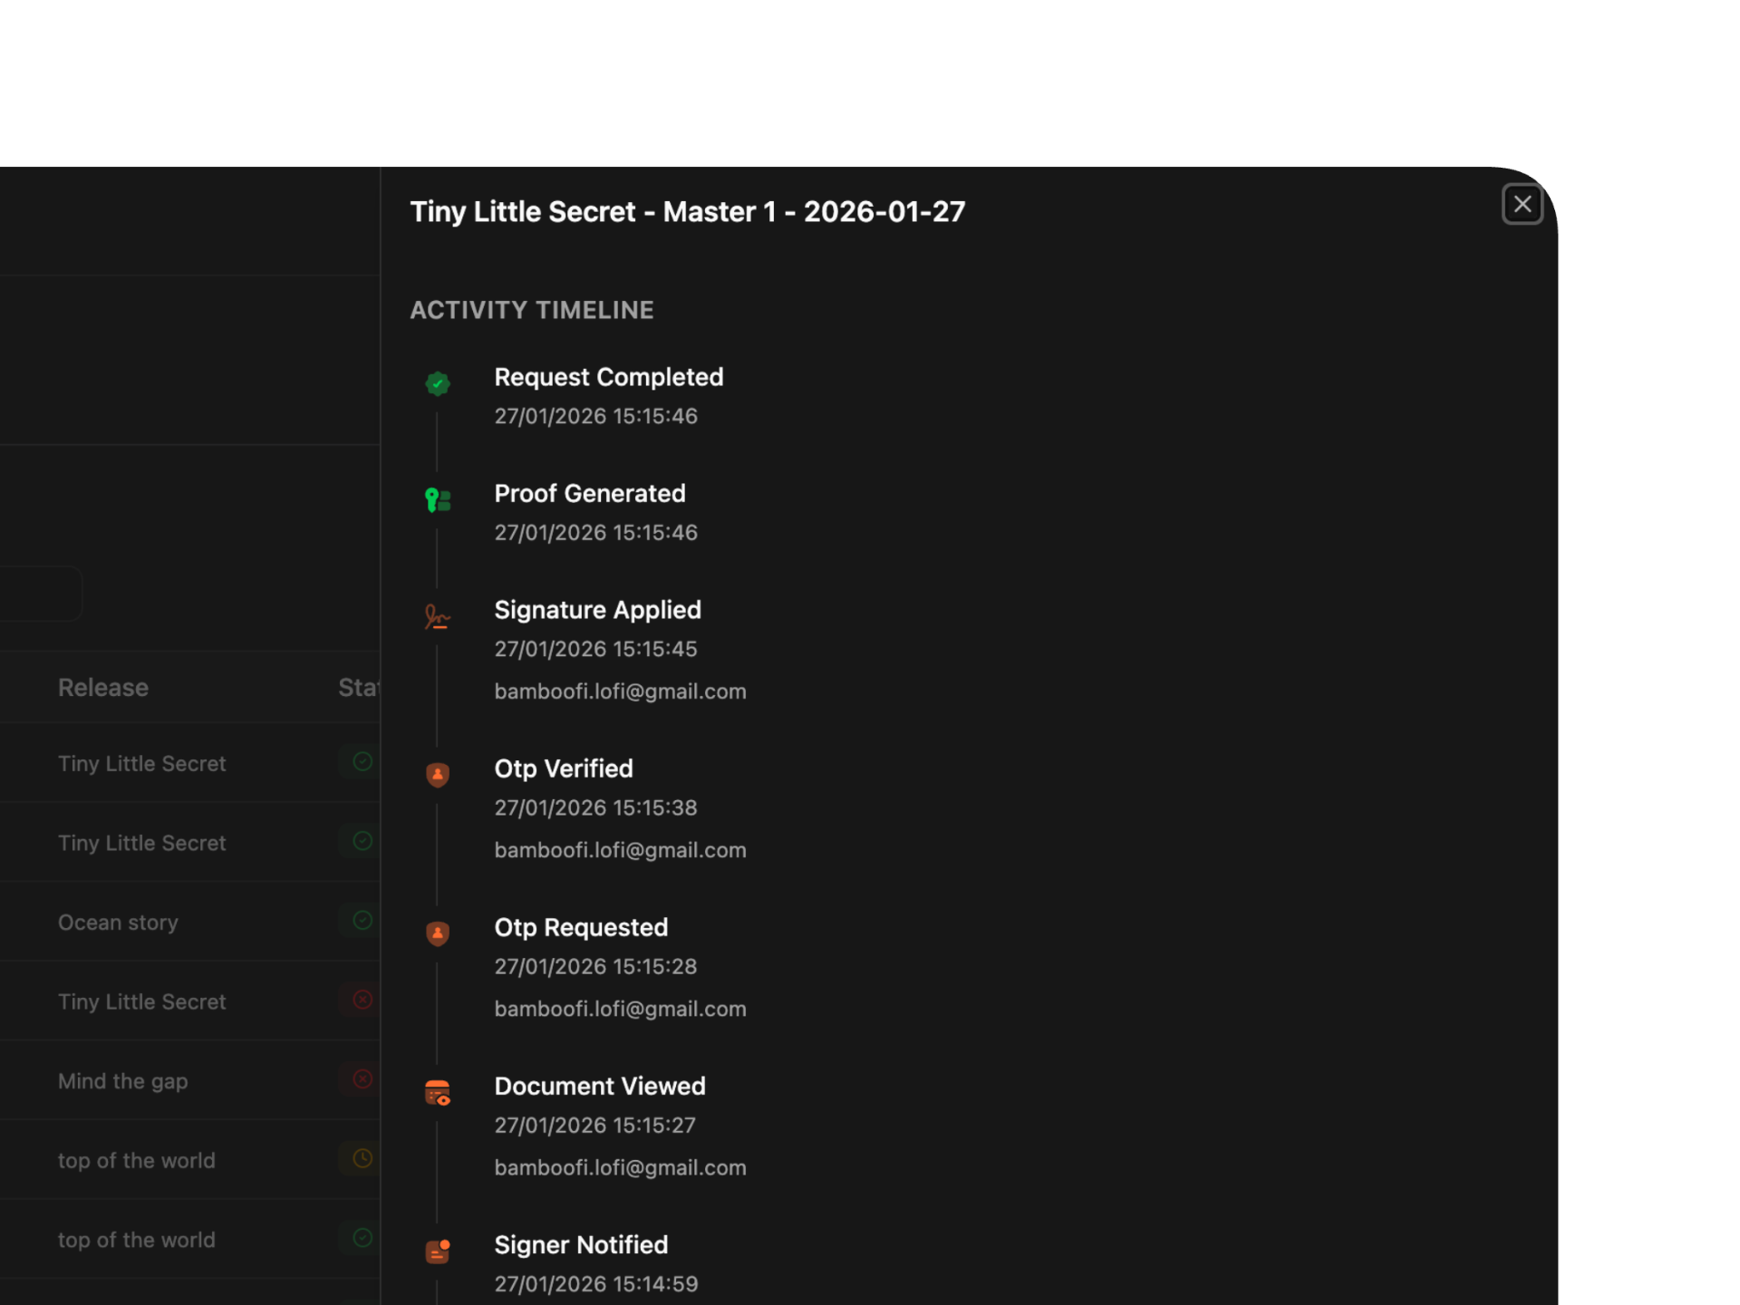Click the Proof Generated key icon
This screenshot has height=1305, width=1740.
(x=438, y=499)
